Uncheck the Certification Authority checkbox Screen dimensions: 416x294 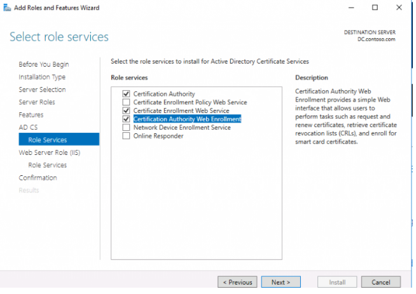(x=127, y=94)
